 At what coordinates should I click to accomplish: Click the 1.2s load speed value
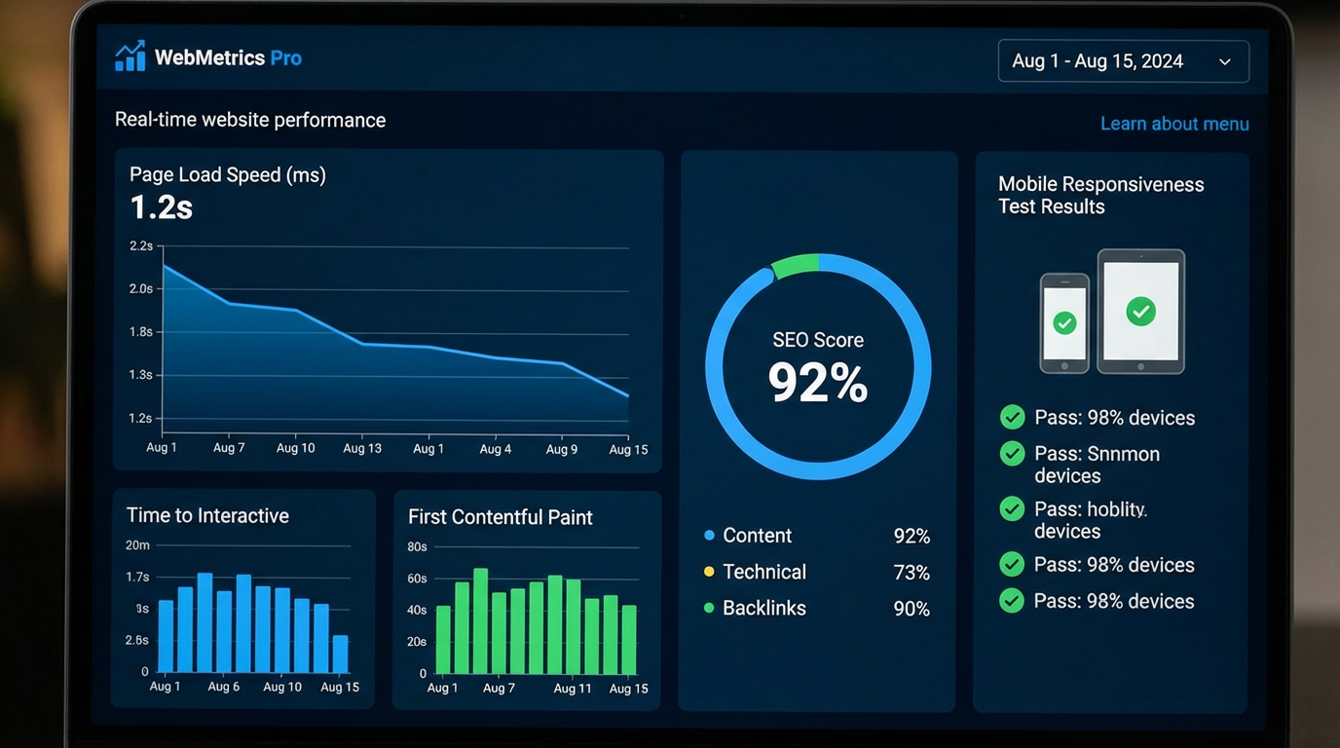(161, 207)
